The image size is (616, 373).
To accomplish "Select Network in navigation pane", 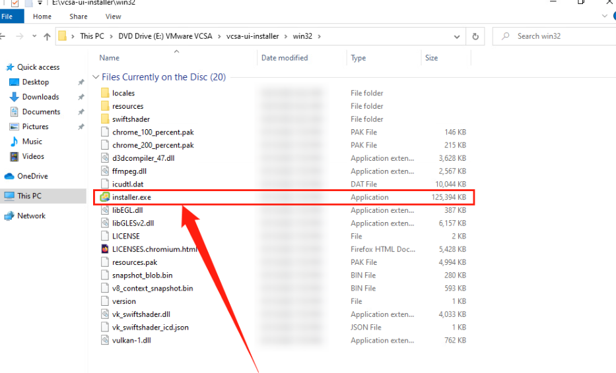I will coord(31,215).
